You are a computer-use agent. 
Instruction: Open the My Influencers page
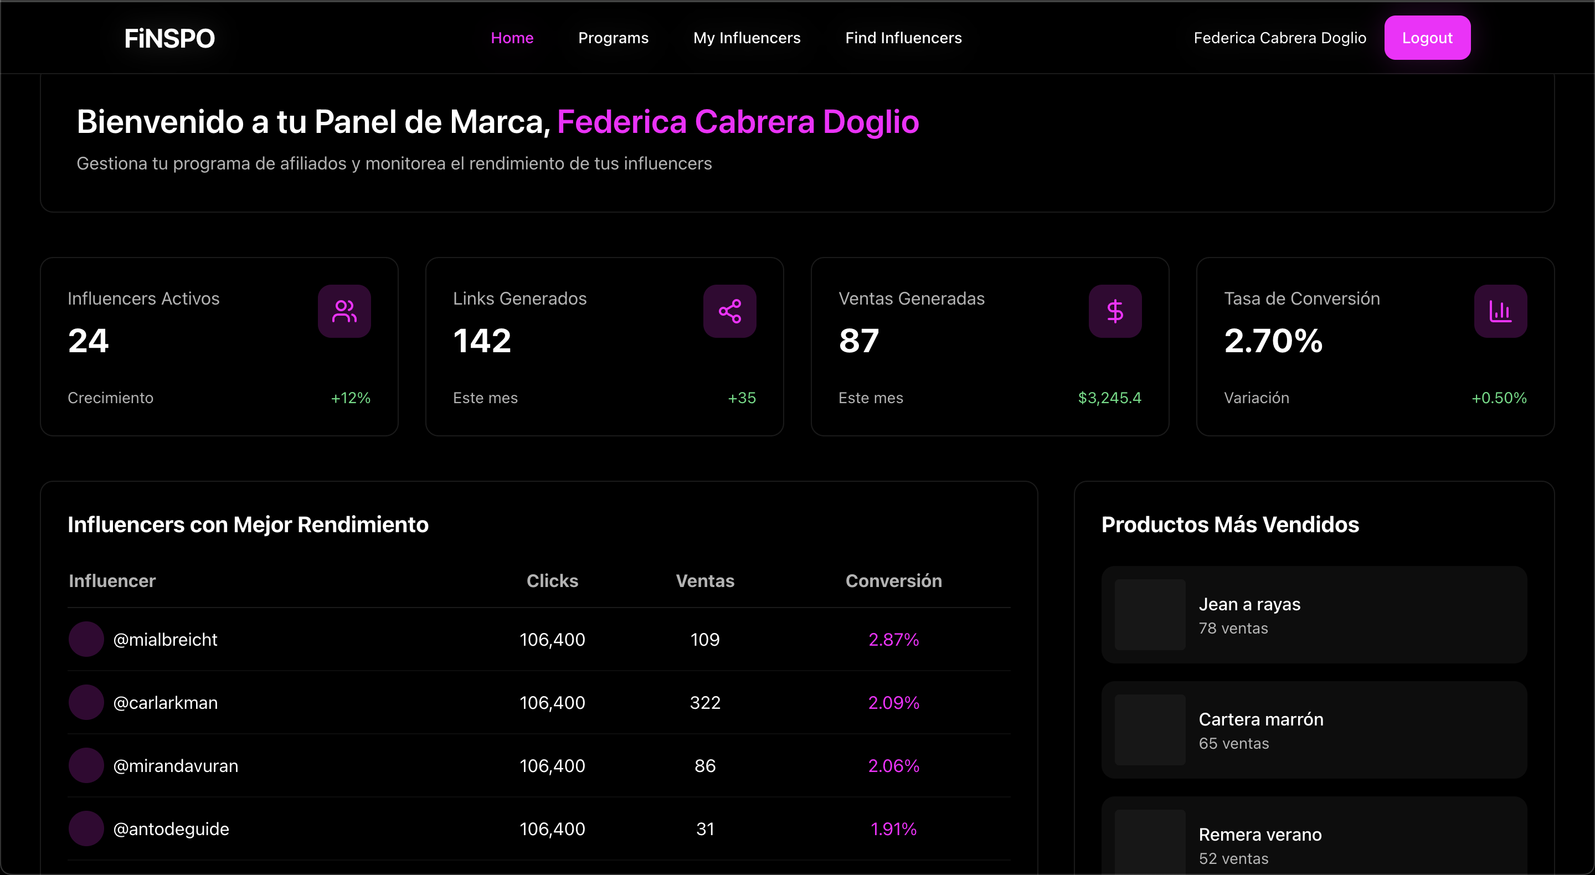point(747,38)
